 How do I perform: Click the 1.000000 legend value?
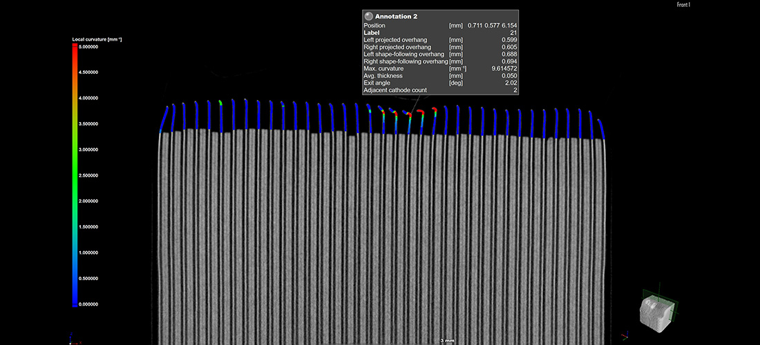[88, 253]
